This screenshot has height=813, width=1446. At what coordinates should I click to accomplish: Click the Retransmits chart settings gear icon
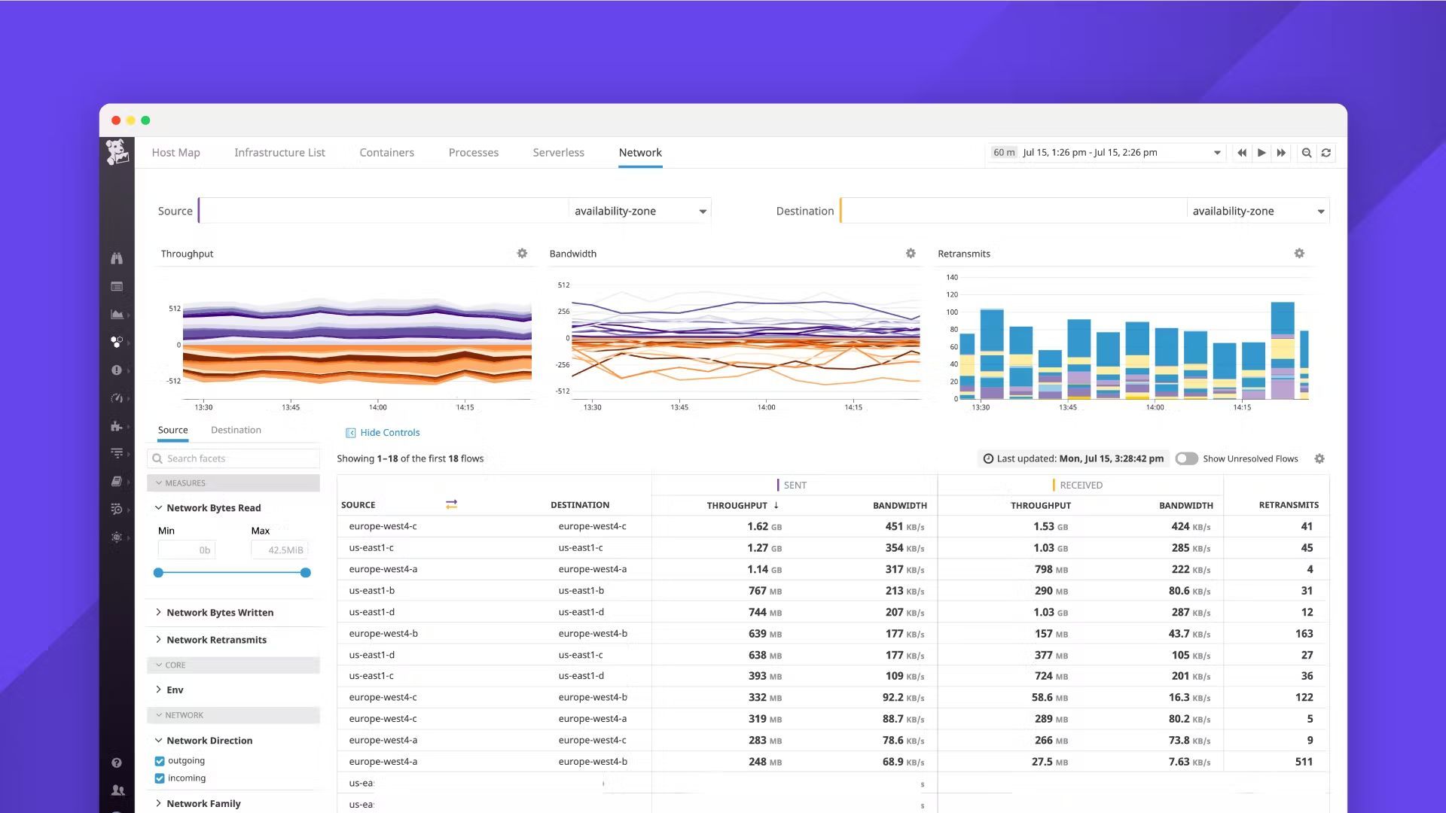pos(1299,253)
